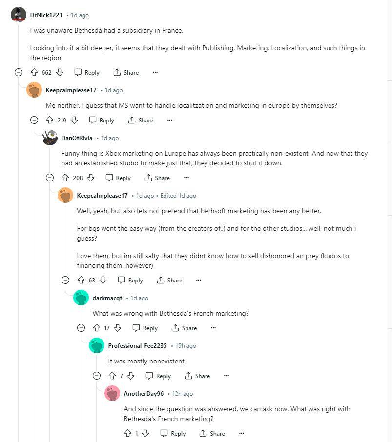This screenshot has width=392, height=442.
Task: Downvote DrNick1221's comment with 662 points
Action: click(x=60, y=72)
